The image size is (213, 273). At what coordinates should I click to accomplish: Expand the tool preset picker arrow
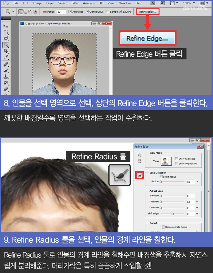(13, 12)
